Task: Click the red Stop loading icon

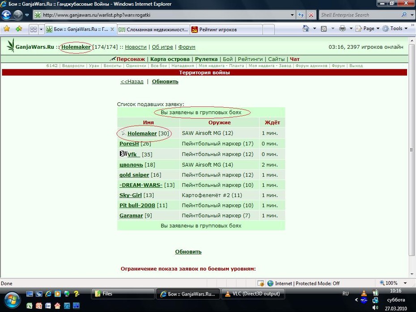Action: tap(311, 15)
